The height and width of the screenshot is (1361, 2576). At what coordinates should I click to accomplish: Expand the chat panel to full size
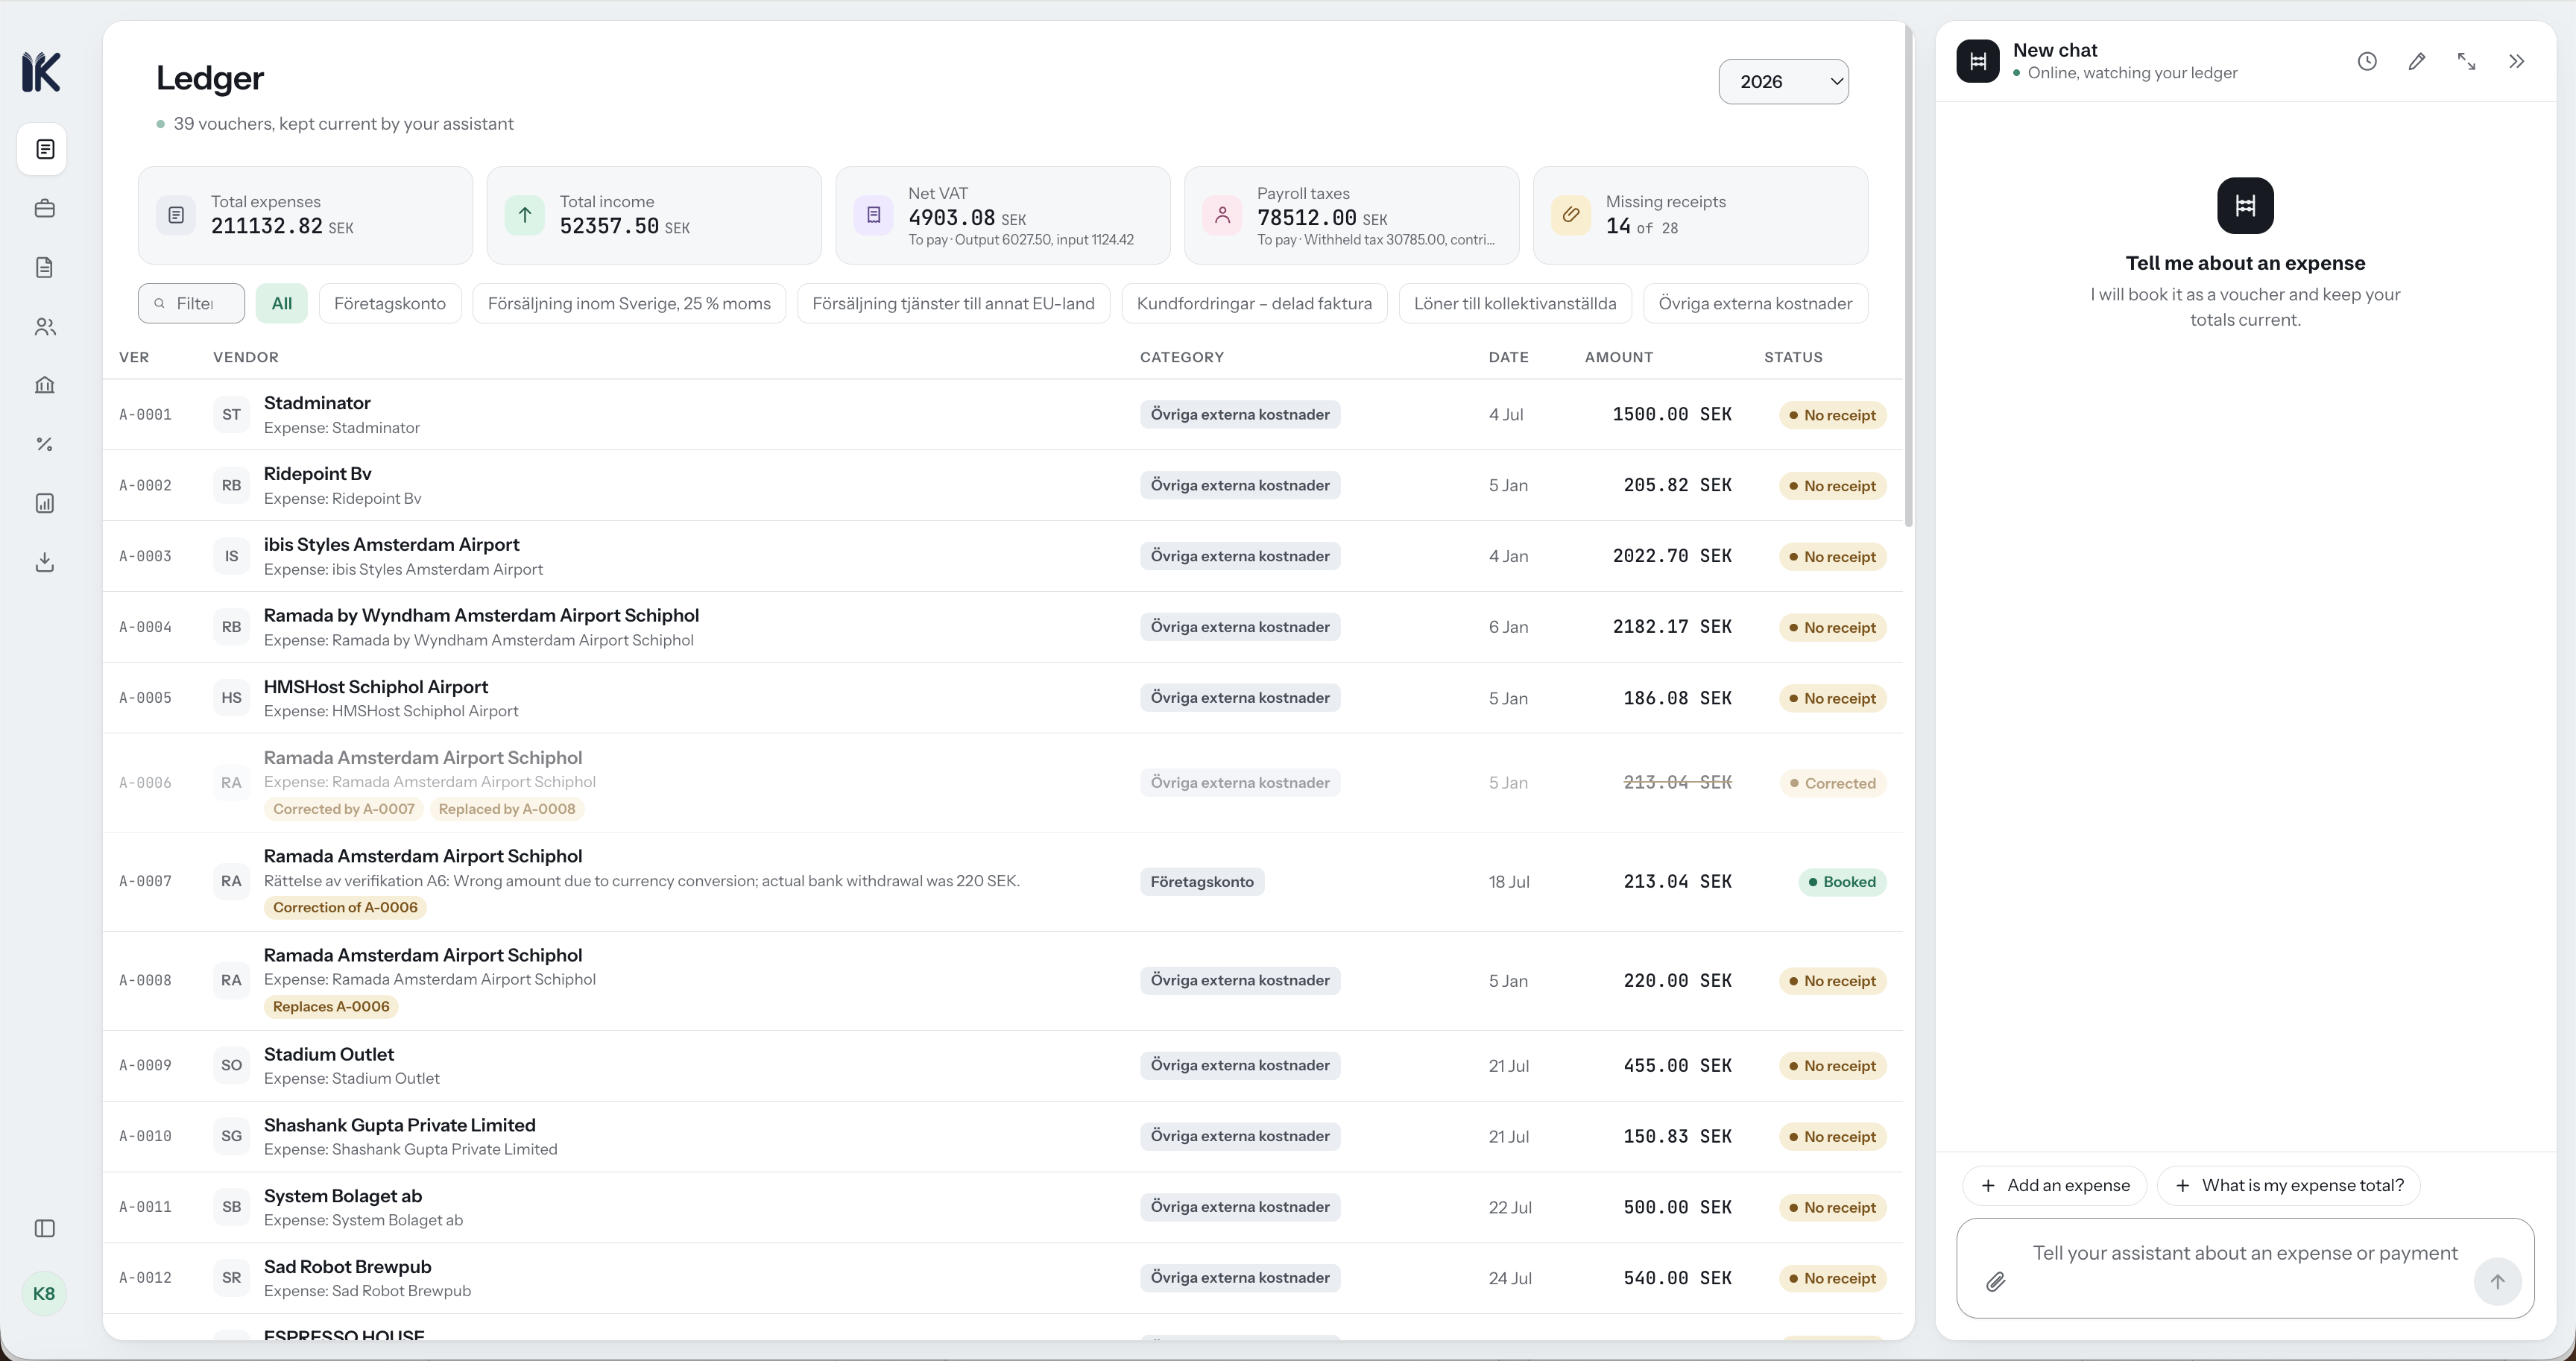[x=2467, y=61]
